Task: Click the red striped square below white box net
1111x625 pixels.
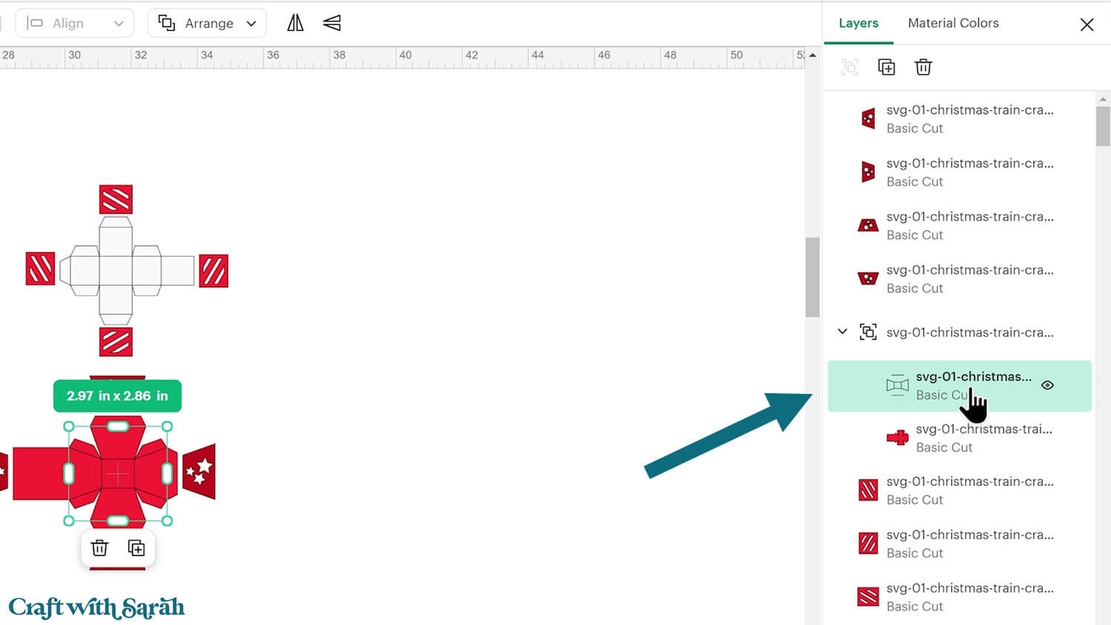Action: tap(116, 342)
